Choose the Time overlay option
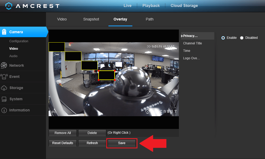 (186, 51)
